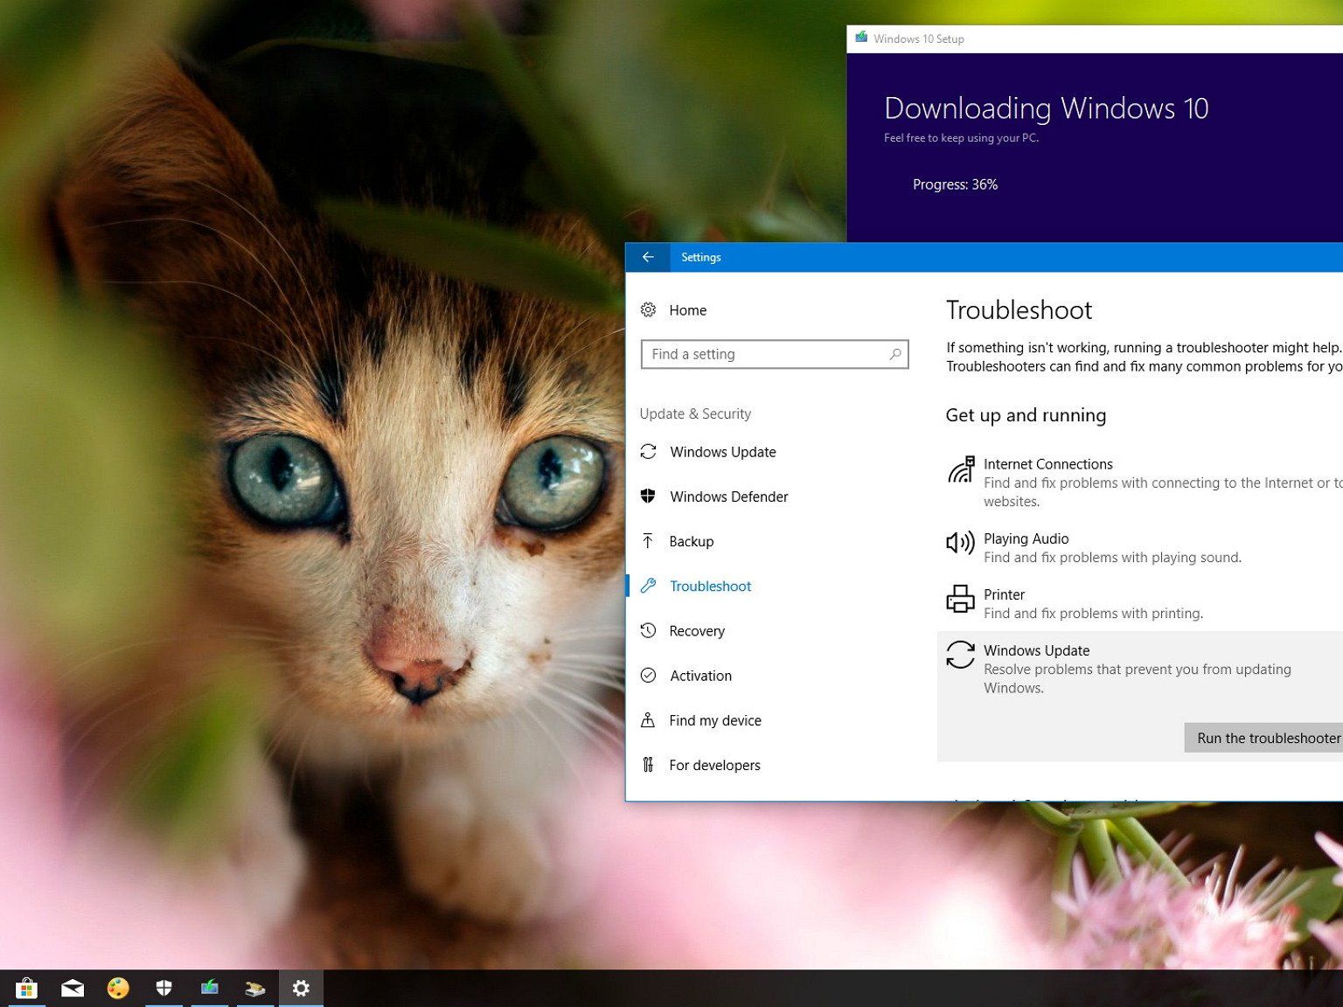This screenshot has height=1007, width=1343.
Task: Click the Windows 10 Setup title bar icon
Action: pos(861,38)
